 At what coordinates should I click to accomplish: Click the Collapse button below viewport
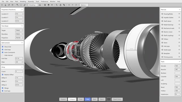tap(72, 99)
